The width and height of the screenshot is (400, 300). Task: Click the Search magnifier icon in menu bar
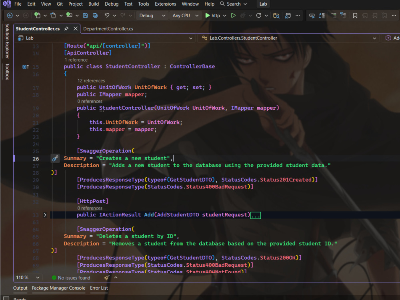click(x=222, y=4)
